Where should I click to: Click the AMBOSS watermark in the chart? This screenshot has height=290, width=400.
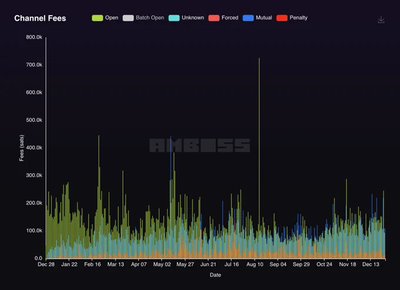199,146
